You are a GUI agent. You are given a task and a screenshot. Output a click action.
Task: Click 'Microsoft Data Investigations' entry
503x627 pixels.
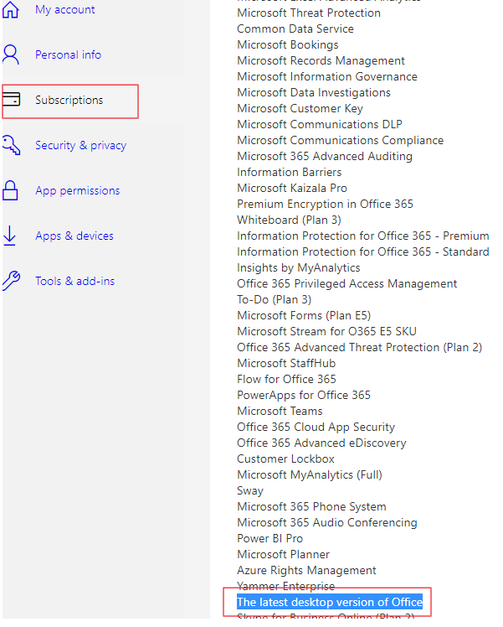[314, 93]
